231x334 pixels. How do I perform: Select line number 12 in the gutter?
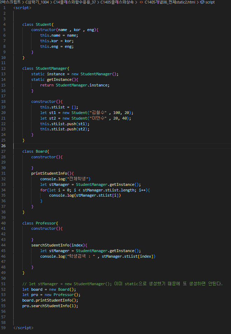[3, 68]
